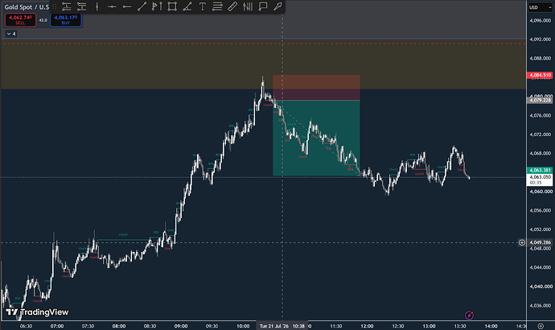Click the 4,049.286 crosshair price label
The height and width of the screenshot is (330, 555).
click(540, 242)
